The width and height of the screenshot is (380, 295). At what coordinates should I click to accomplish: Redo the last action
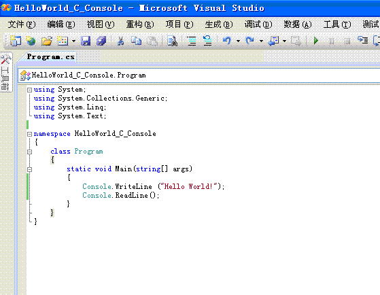coord(250,40)
